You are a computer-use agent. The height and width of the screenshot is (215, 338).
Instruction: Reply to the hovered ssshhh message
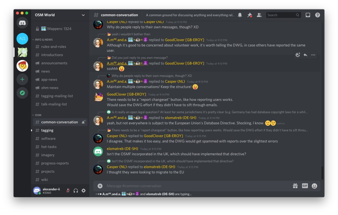306,55
